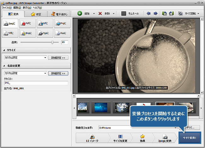Choose the Gifに conversion format
205x148 pixels.
45,23
